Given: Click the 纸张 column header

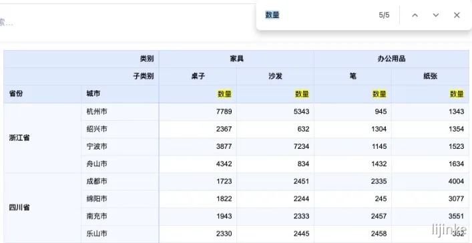Looking at the screenshot, I should click(x=430, y=77).
